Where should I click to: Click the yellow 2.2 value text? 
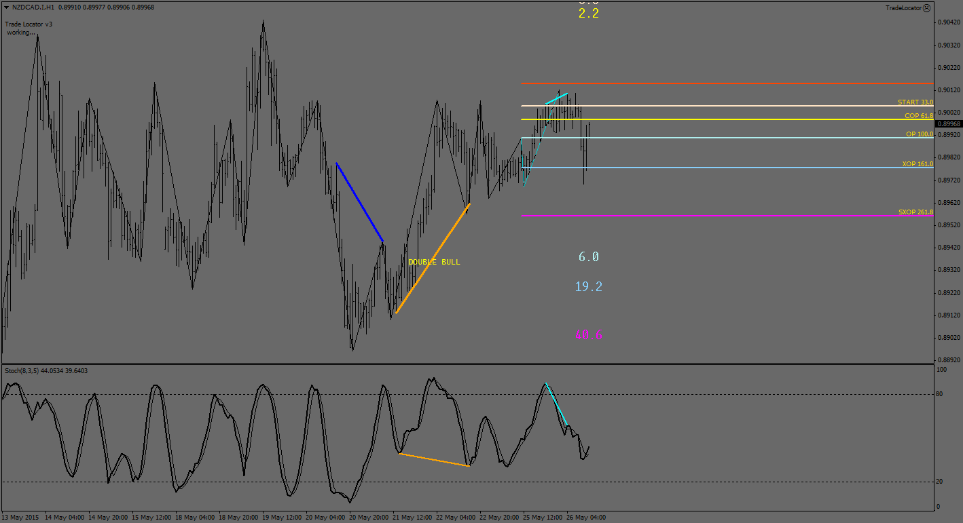tap(588, 14)
